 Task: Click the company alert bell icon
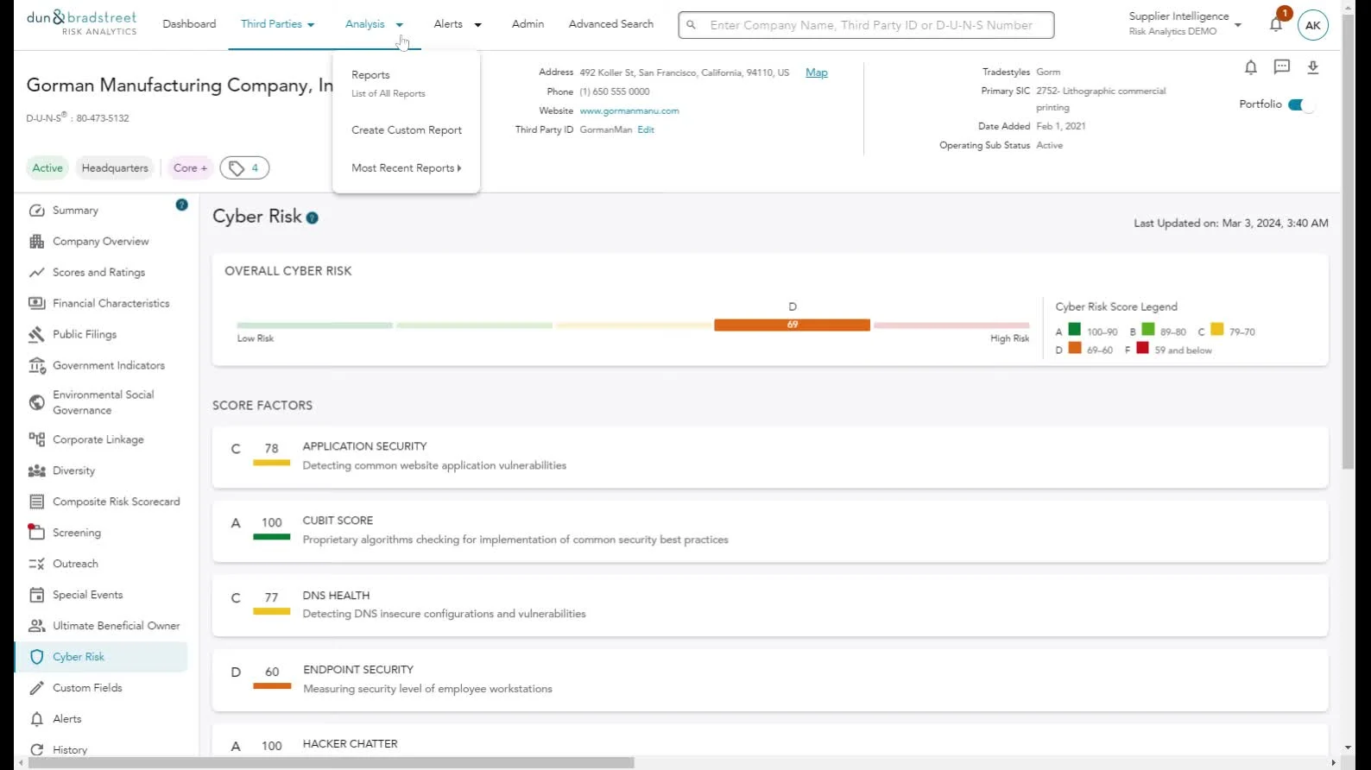pyautogui.click(x=1250, y=67)
